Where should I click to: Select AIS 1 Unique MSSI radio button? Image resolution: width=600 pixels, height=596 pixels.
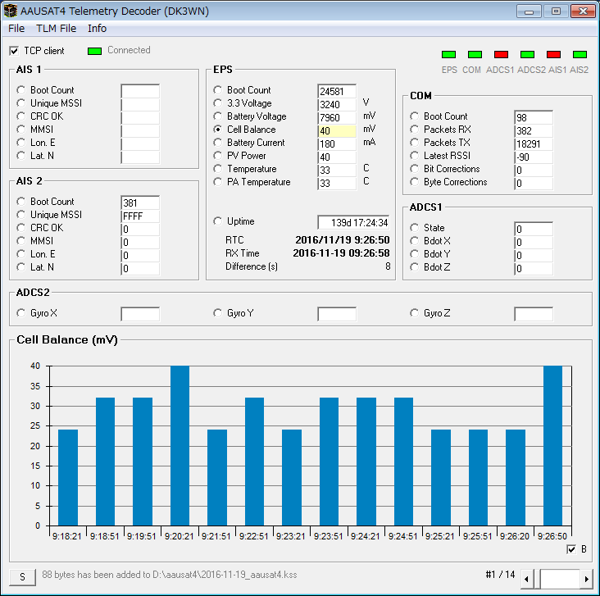point(21,103)
